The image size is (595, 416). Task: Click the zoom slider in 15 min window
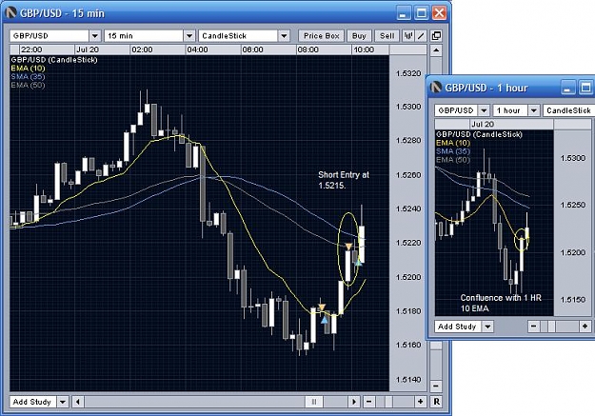[x=389, y=402]
